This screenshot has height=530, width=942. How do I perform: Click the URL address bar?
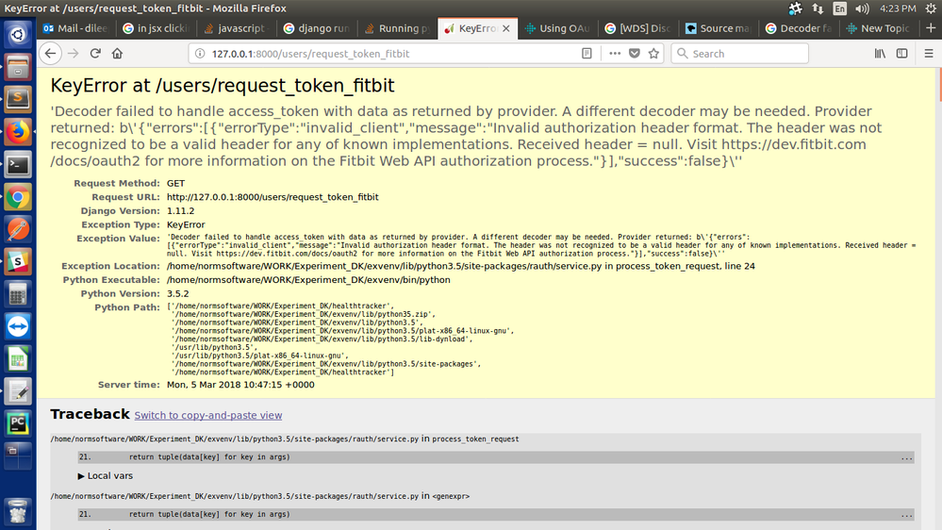[377, 54]
